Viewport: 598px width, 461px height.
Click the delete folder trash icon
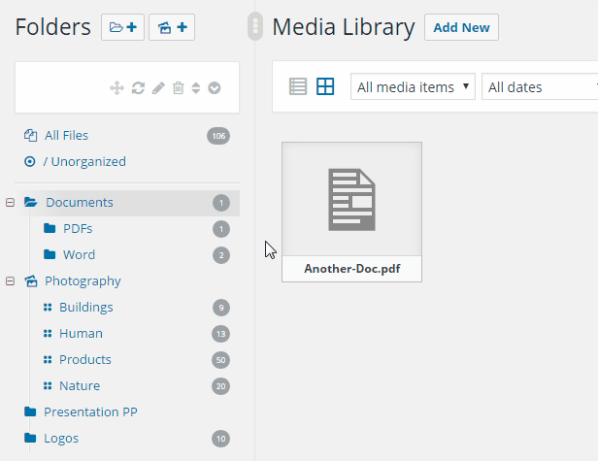178,88
